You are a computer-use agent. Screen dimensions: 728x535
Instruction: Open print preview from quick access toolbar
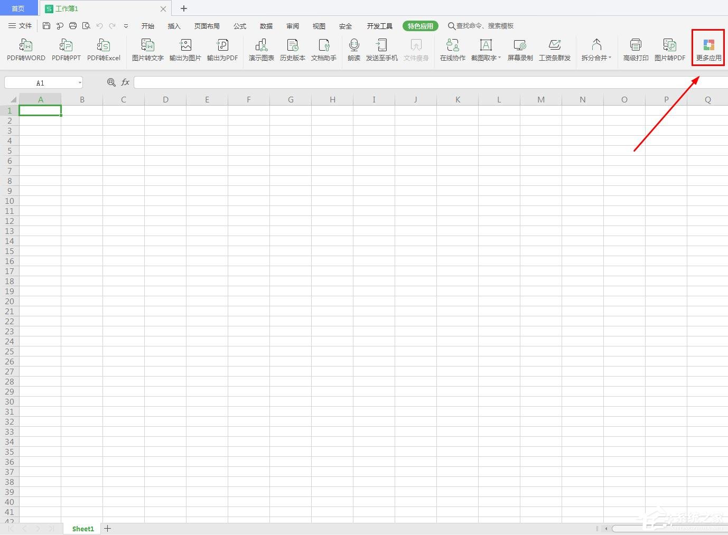tap(86, 26)
